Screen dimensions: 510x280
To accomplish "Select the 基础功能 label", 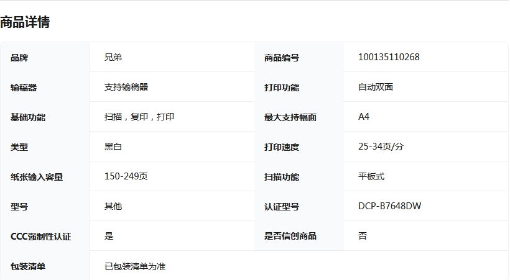I will coord(28,117).
